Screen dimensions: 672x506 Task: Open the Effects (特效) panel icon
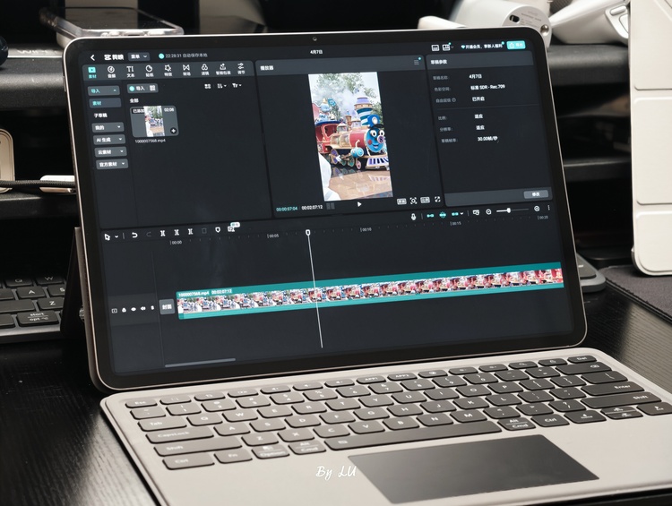pos(168,71)
